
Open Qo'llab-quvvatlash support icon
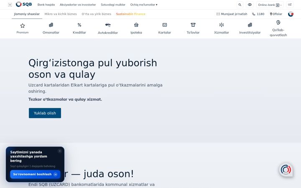click(278, 23)
